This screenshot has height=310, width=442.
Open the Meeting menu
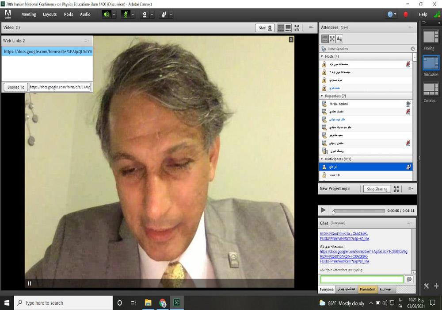29,14
